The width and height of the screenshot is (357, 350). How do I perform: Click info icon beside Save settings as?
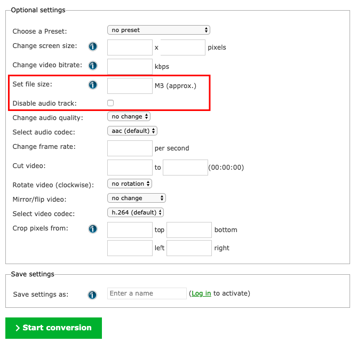(93, 295)
